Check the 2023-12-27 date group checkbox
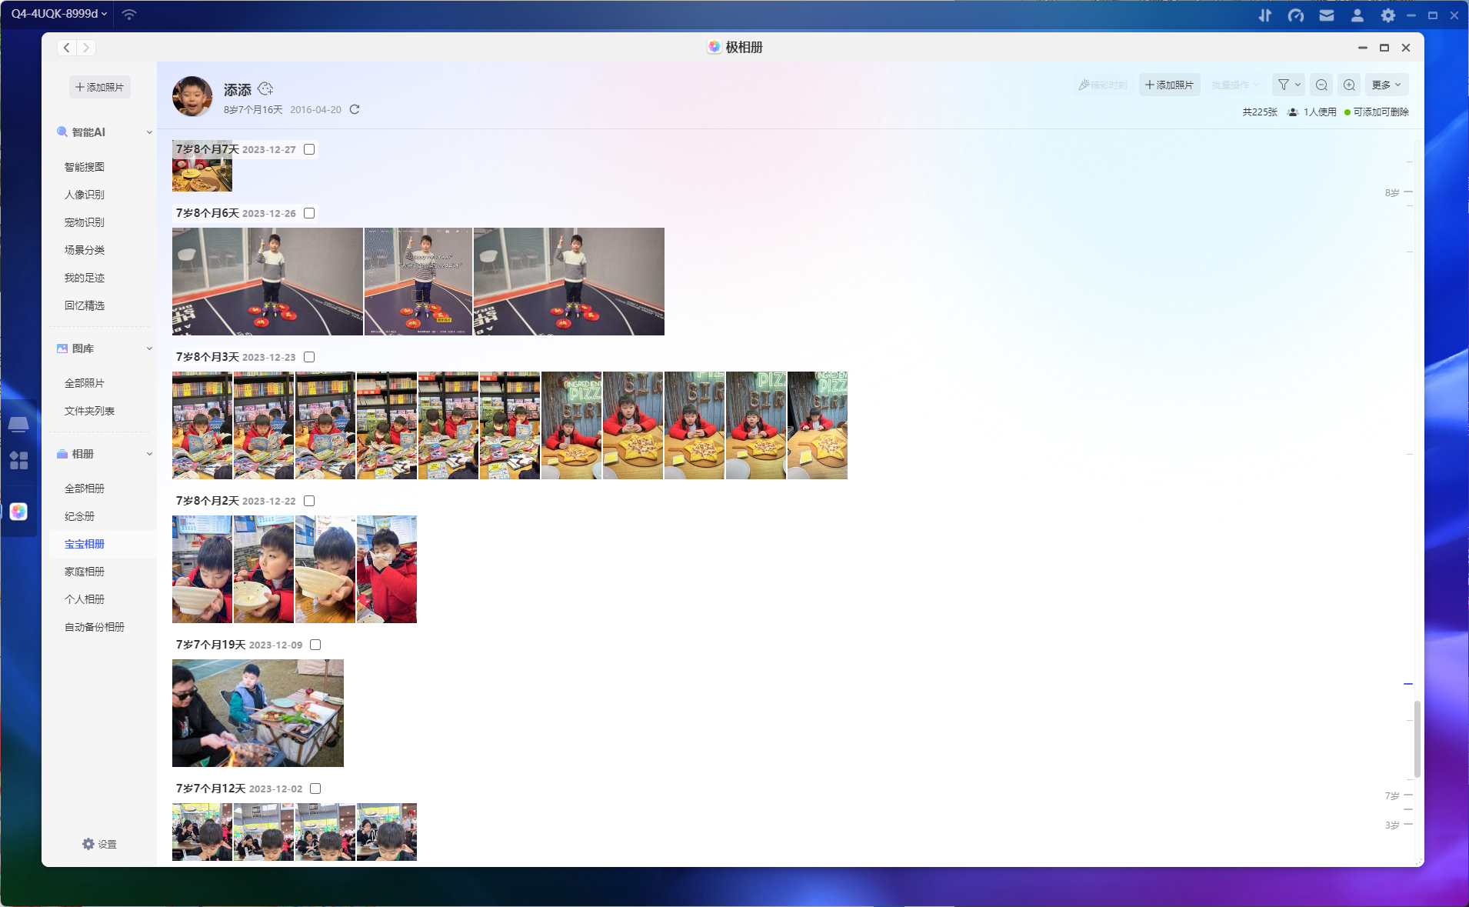Image resolution: width=1469 pixels, height=907 pixels. pyautogui.click(x=309, y=149)
